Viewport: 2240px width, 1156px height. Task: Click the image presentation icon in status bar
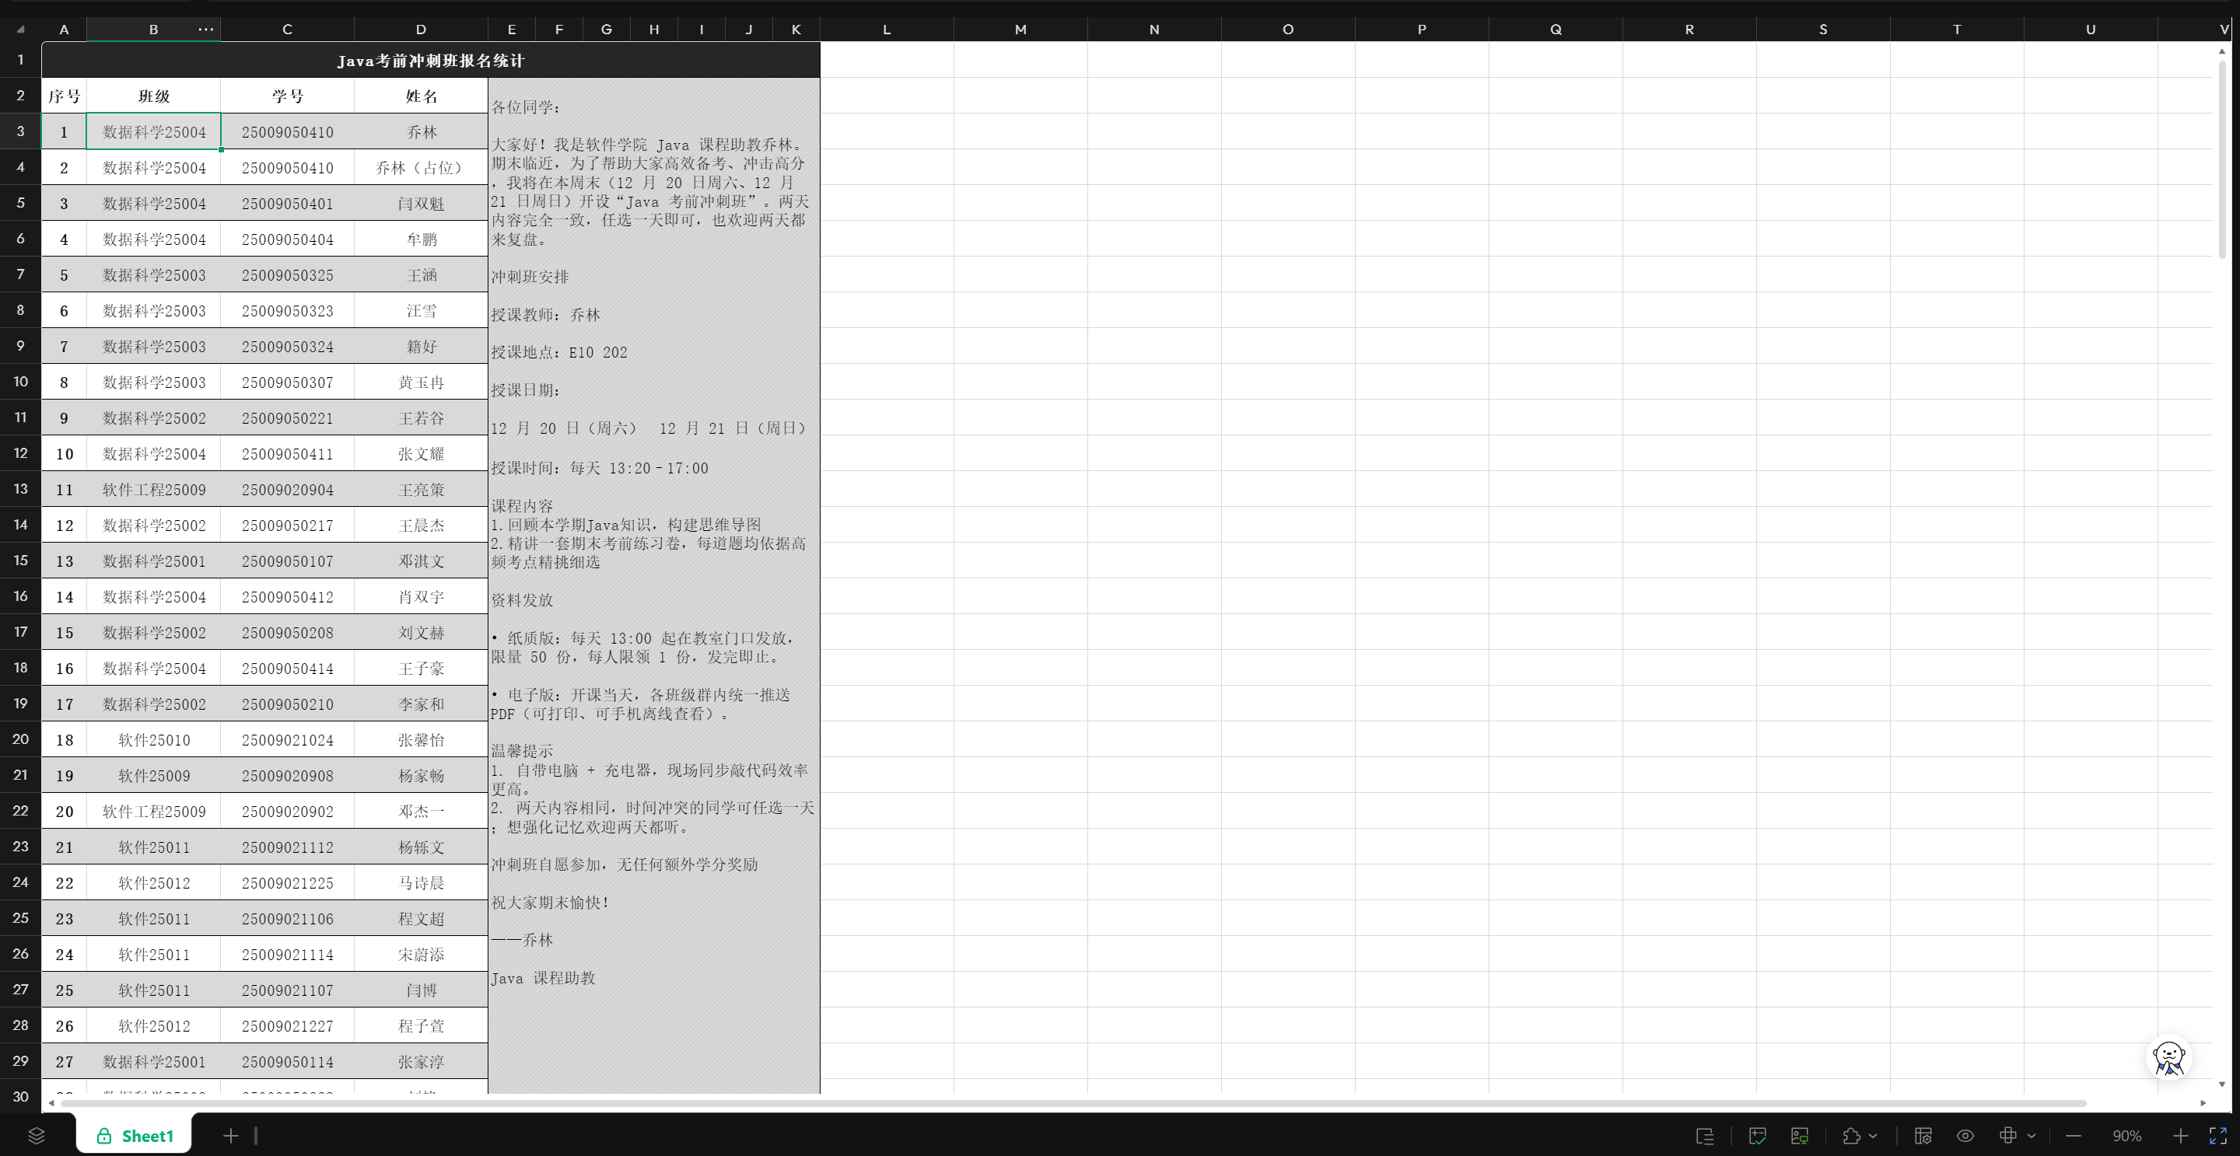1800,1135
